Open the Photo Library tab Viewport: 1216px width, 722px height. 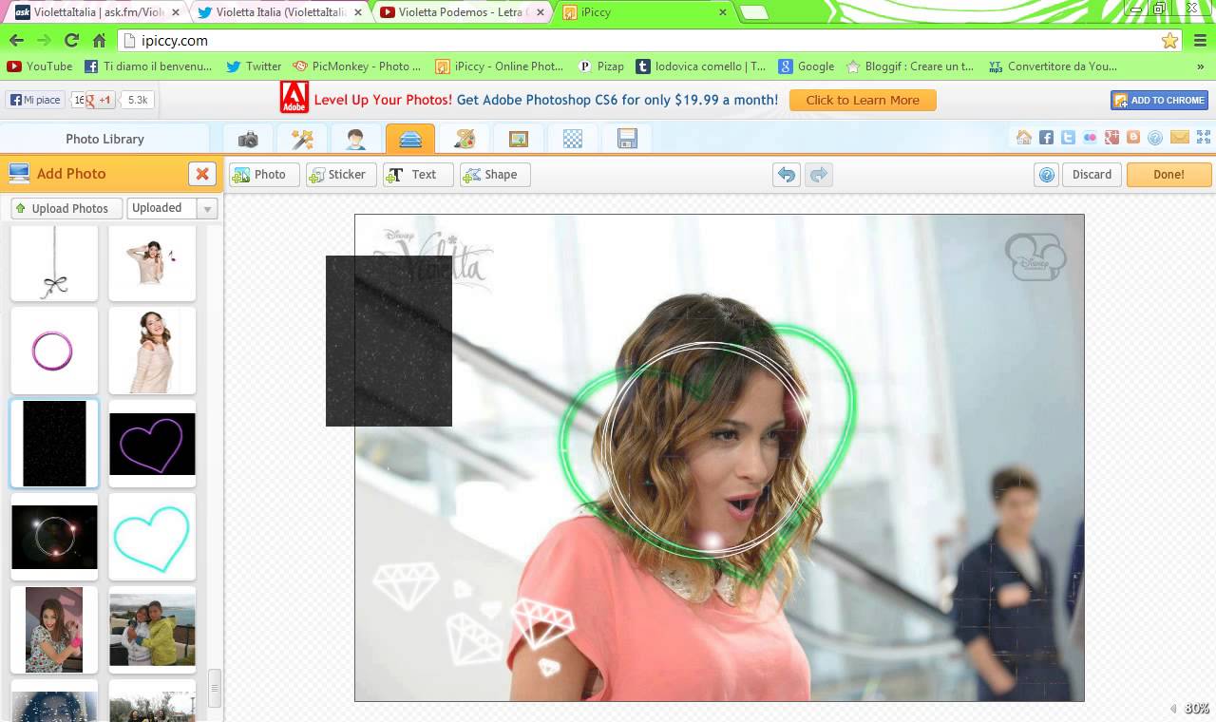point(104,139)
